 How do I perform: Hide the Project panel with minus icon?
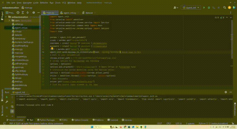[x=39, y=13]
